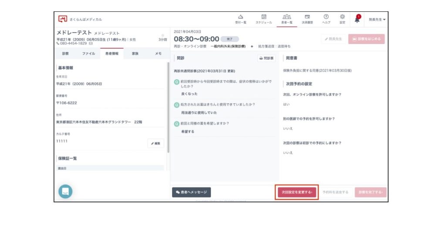446x232 pixels.
Task: Go to 患者一覧 patient list
Action: (287, 19)
